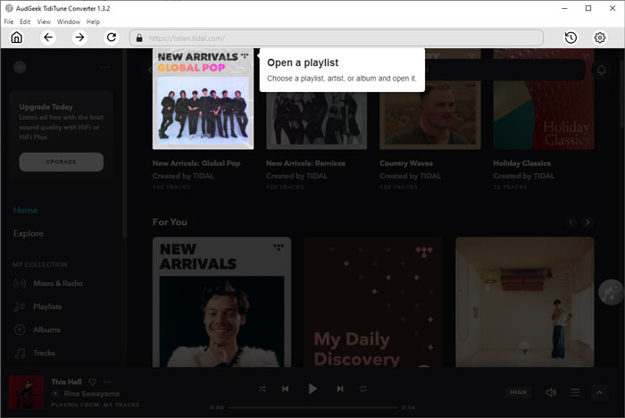Open the File menu

coord(9,21)
